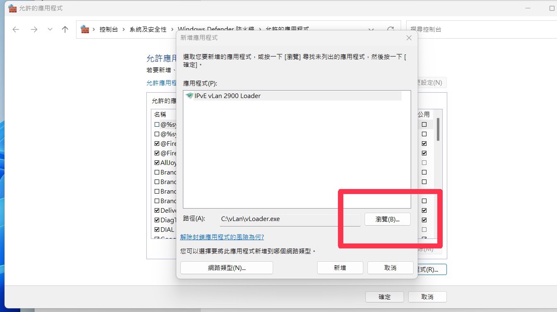Open the recent locations chevron beside forward arrow

coord(50,29)
